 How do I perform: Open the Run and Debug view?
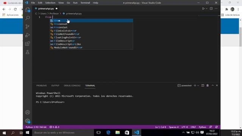pos(28,35)
